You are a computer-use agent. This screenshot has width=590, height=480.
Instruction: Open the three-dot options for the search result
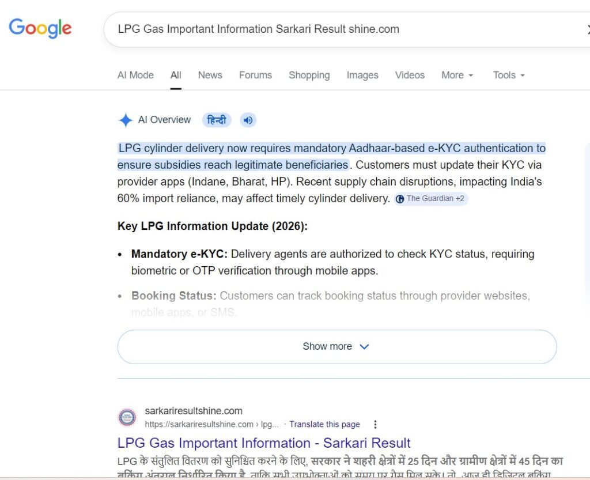pyautogui.click(x=375, y=424)
